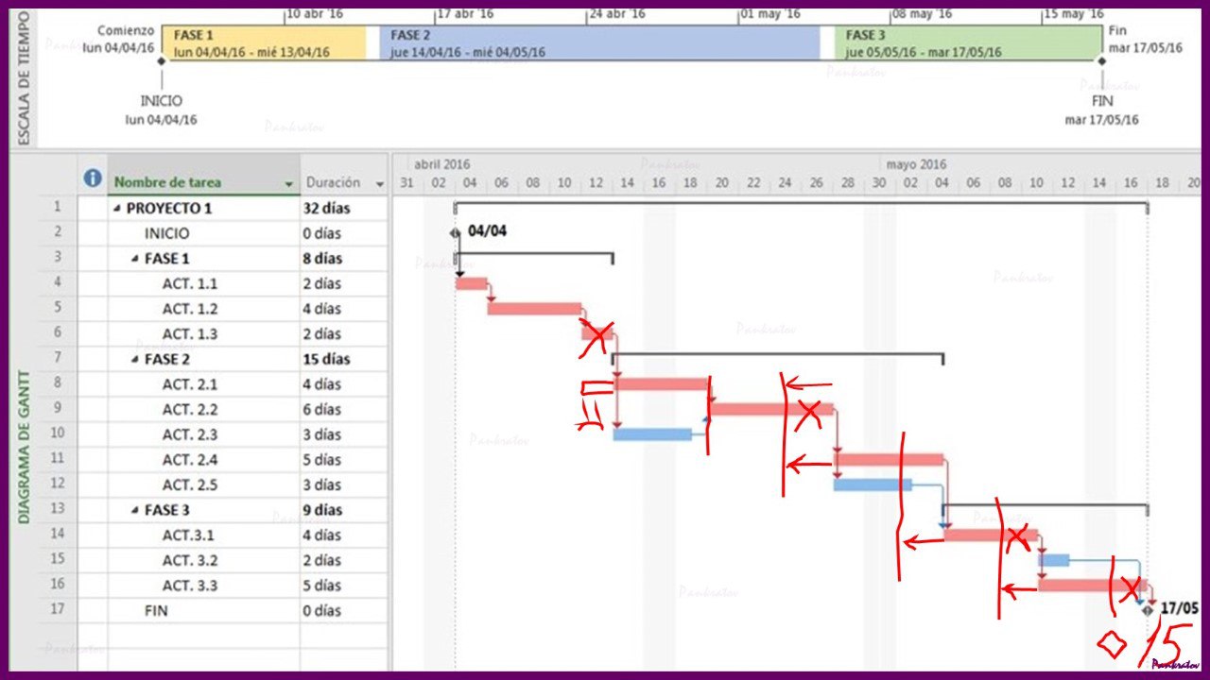The height and width of the screenshot is (680, 1210).
Task: Click the blue info indicator column header
Action: click(x=93, y=178)
